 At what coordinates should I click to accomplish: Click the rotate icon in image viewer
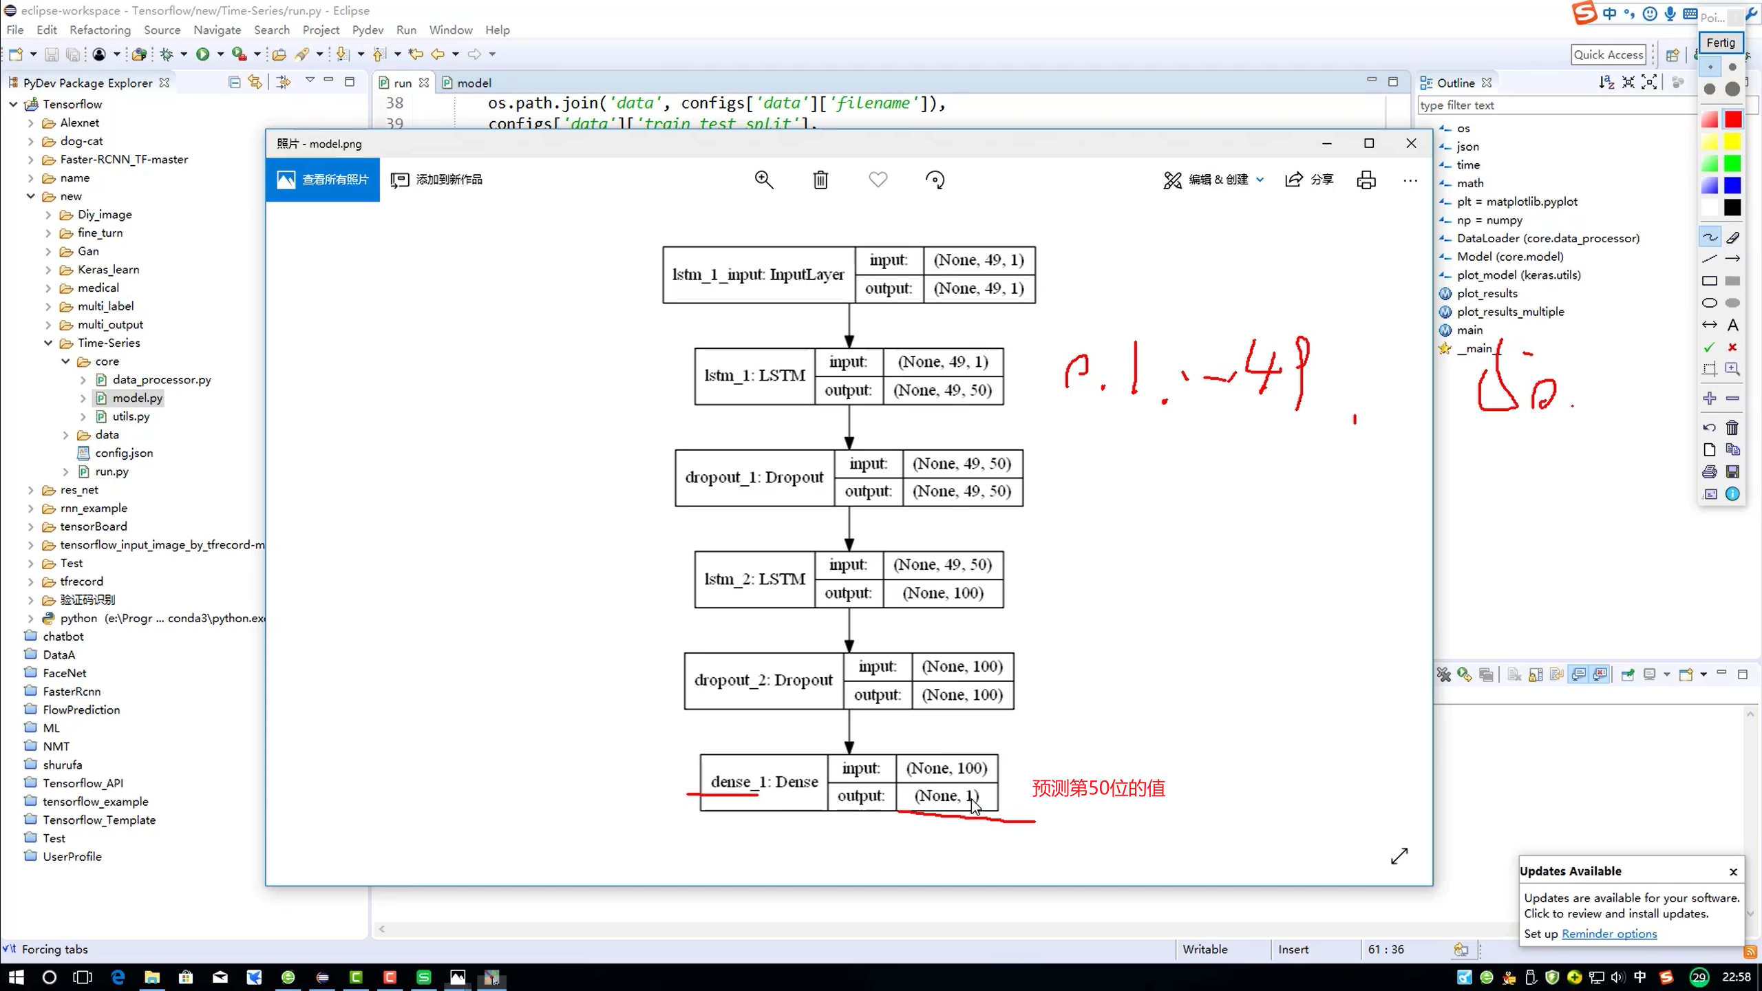(x=937, y=179)
